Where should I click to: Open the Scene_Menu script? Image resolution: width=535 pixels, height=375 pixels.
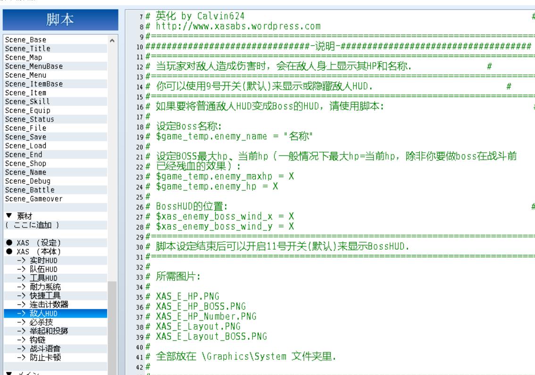(x=55, y=75)
